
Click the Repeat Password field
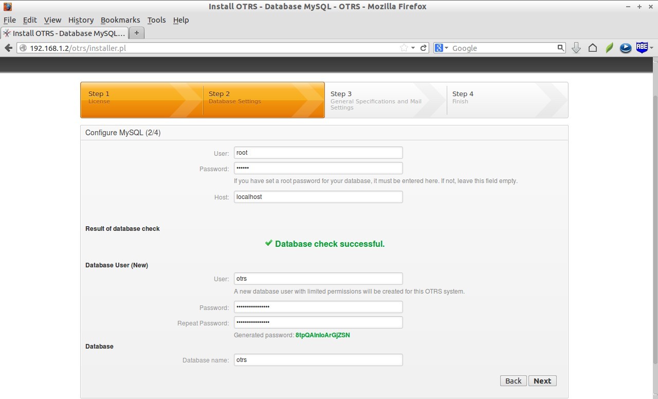(318, 322)
